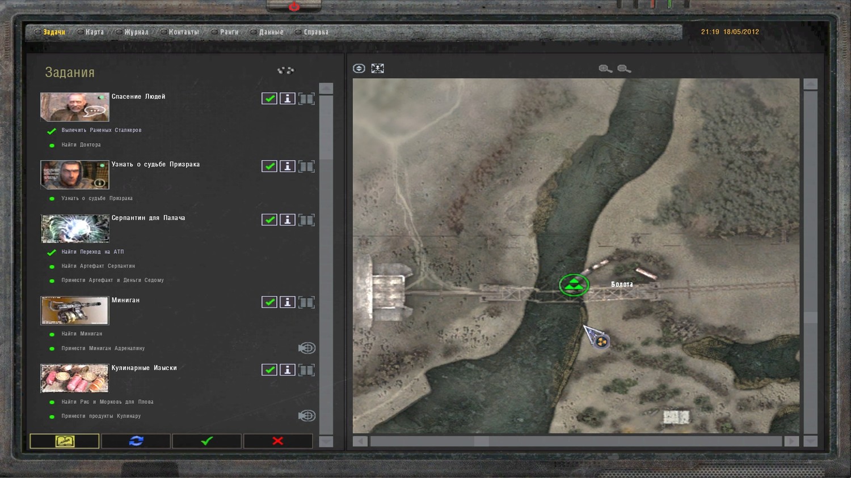Click the red X filter button
851x478 pixels.
(278, 441)
